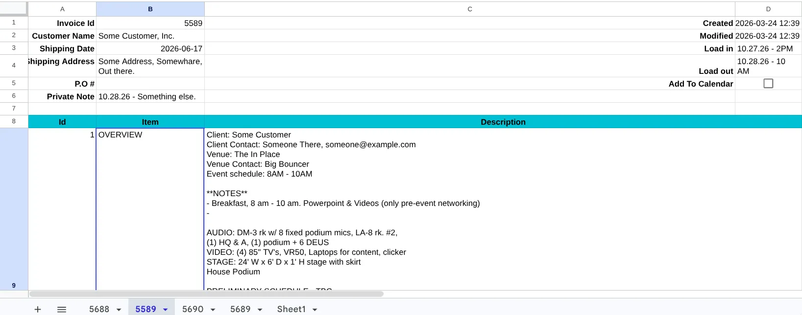Viewport: 802px width, 315px height.
Task: Open dropdown arrow of sheet tab 5589
Action: pos(165,310)
